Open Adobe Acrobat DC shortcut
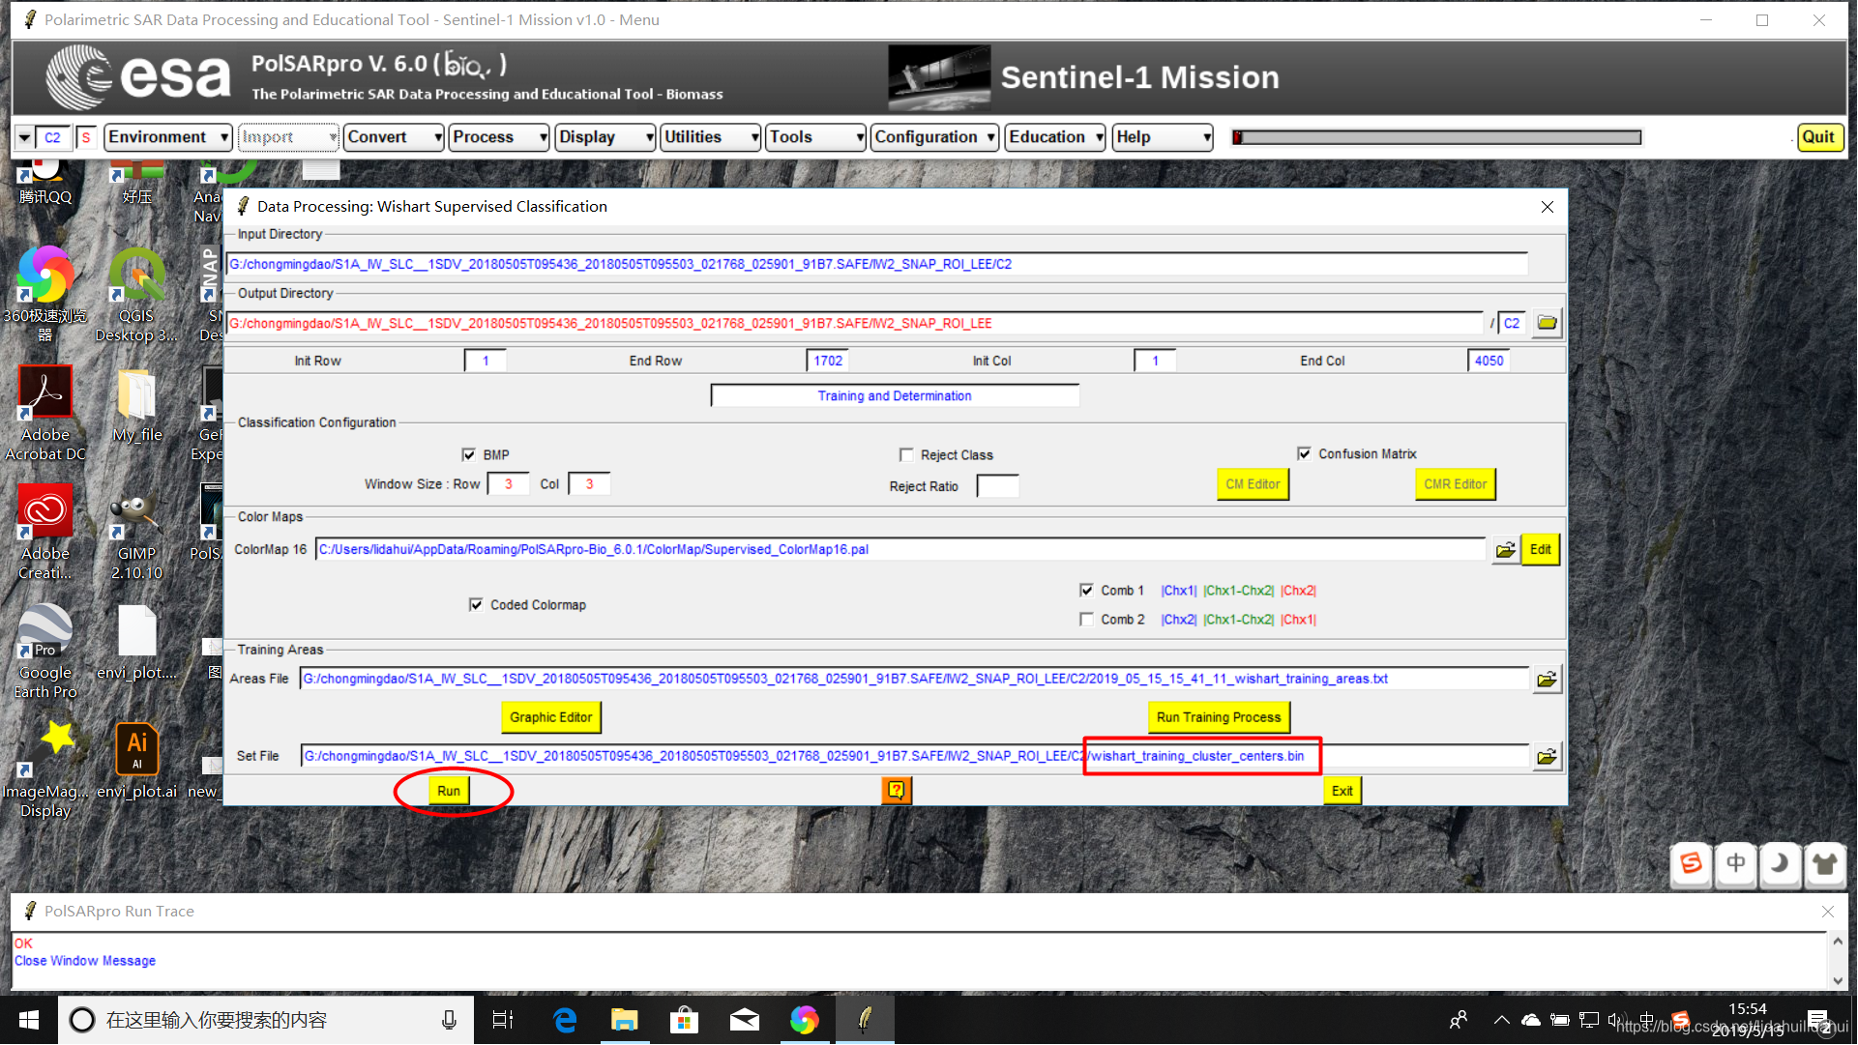Image resolution: width=1858 pixels, height=1045 pixels. (x=45, y=414)
